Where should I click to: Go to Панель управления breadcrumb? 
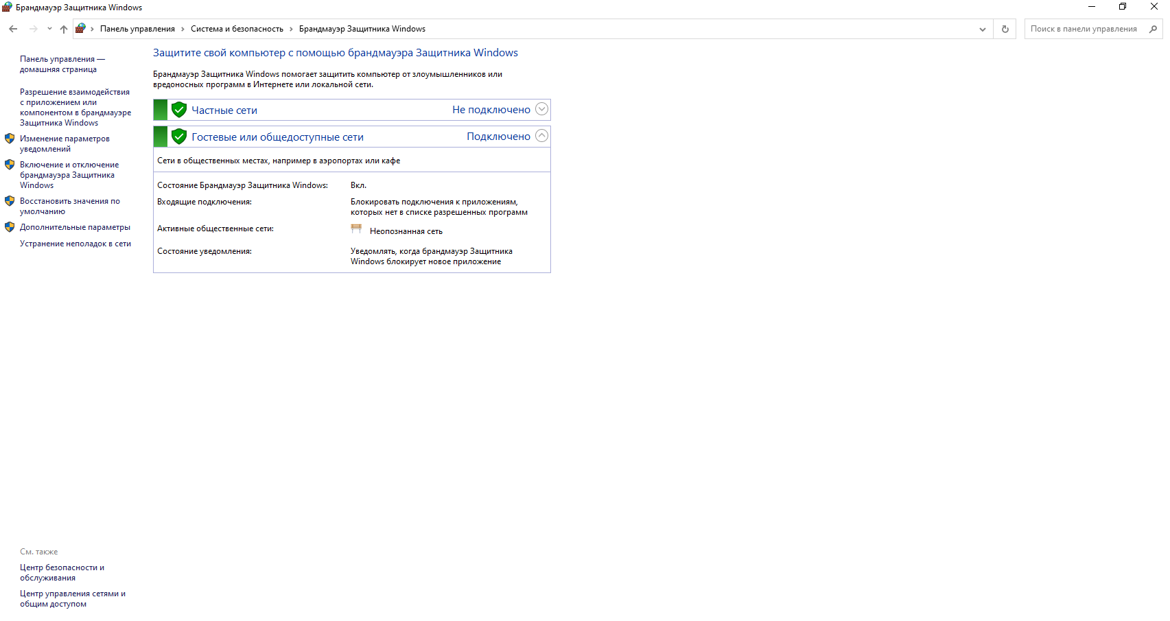137,29
